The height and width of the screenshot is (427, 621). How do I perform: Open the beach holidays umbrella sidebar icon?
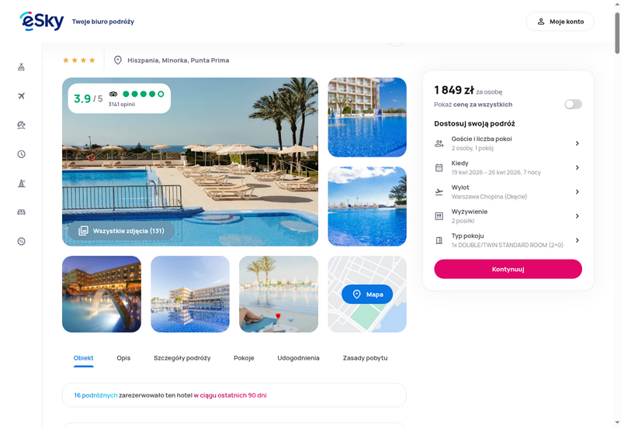click(x=22, y=126)
